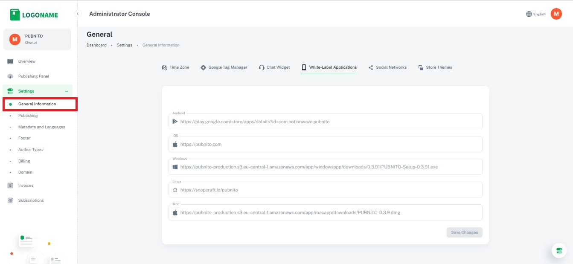The width and height of the screenshot is (573, 264).
Task: Click Dashboard breadcrumb link
Action: pyautogui.click(x=96, y=45)
